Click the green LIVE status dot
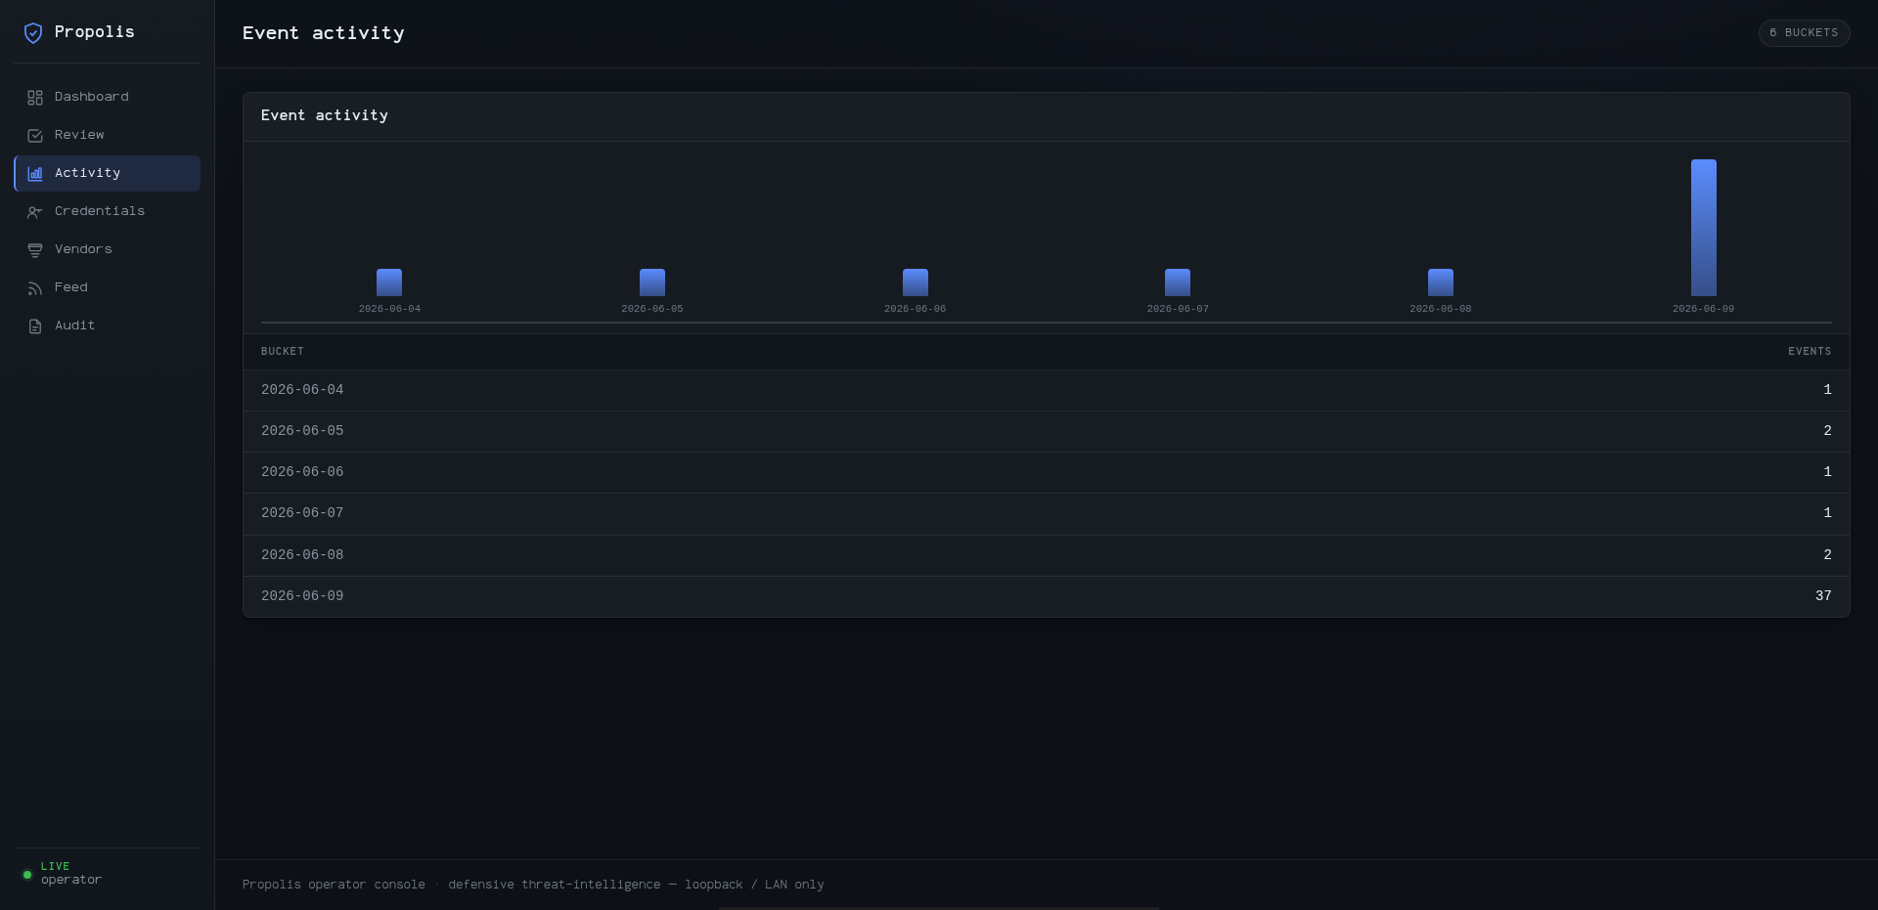Image resolution: width=1878 pixels, height=910 pixels. coord(27,875)
